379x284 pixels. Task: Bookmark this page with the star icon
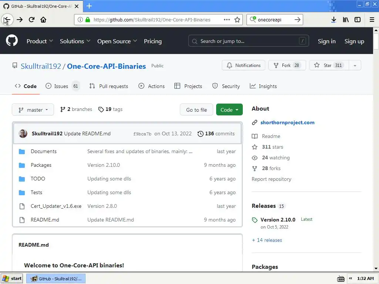point(237,20)
